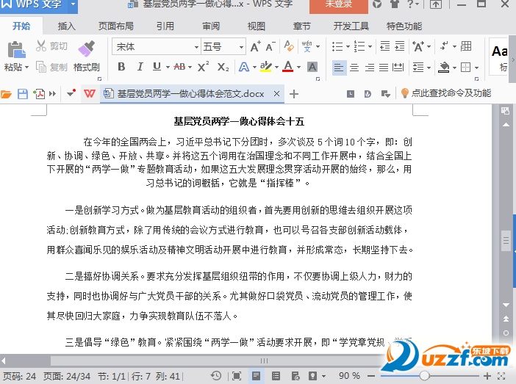
Task: Click the 未登录 login button
Action: 339,5
